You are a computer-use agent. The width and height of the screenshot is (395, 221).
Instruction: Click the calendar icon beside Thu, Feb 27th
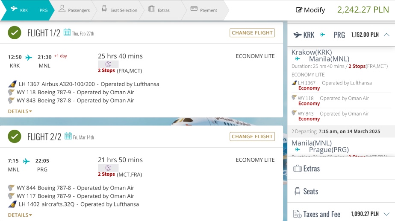[x=67, y=32]
